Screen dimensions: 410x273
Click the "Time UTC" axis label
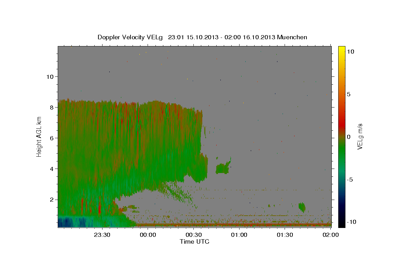click(194, 242)
